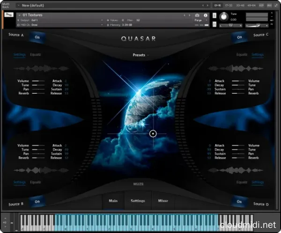Click the KSP button in multi rack header

[261, 5]
